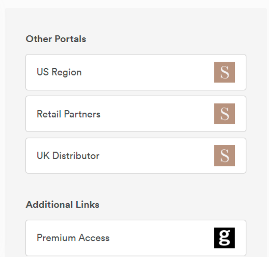Click the tan square thumbnail in UK Distributor row
This screenshot has height=257, width=269.
224,156
